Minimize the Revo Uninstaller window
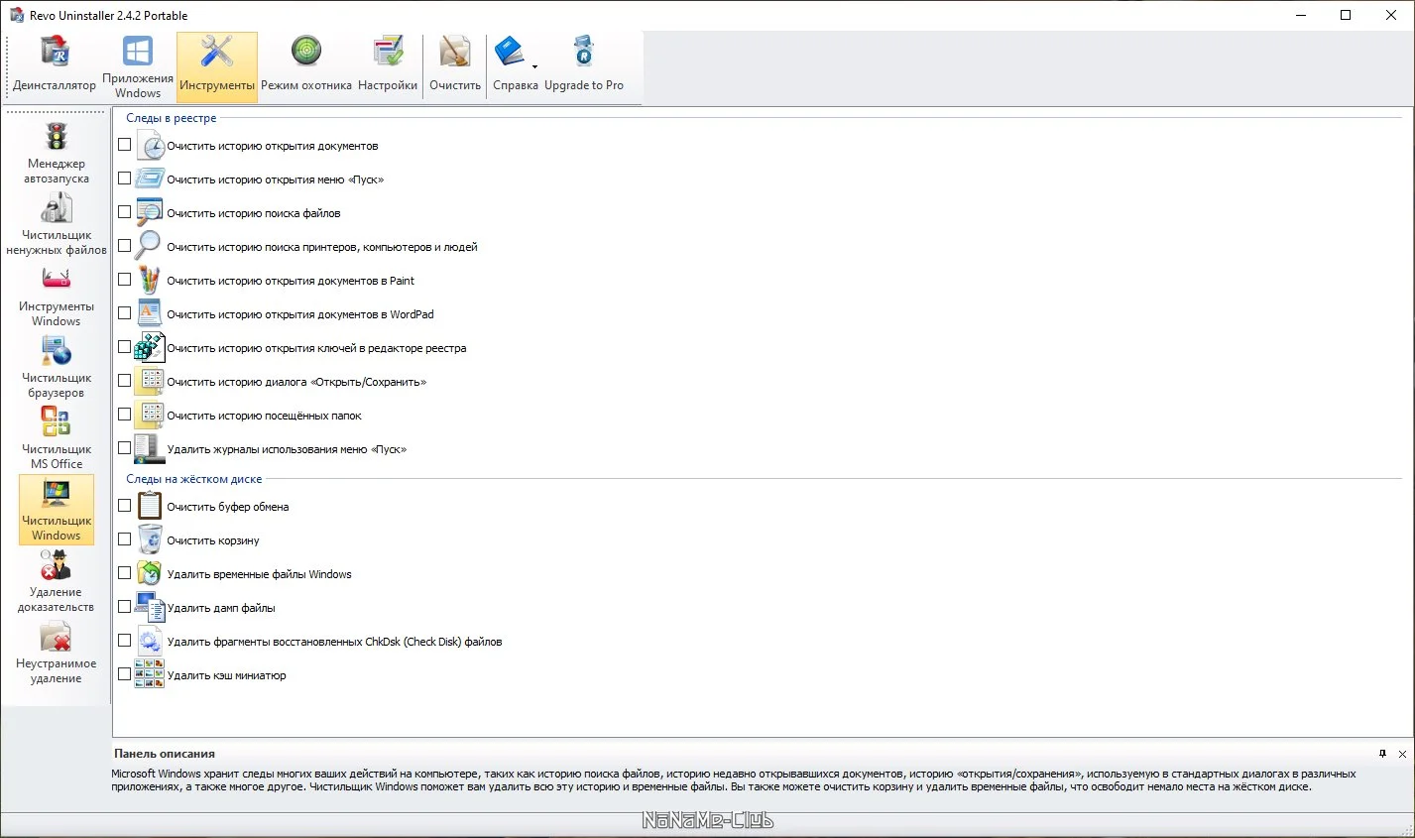This screenshot has width=1415, height=838. [1300, 15]
